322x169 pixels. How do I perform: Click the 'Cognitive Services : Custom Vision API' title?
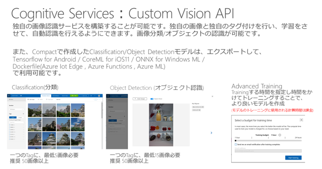[123, 14]
